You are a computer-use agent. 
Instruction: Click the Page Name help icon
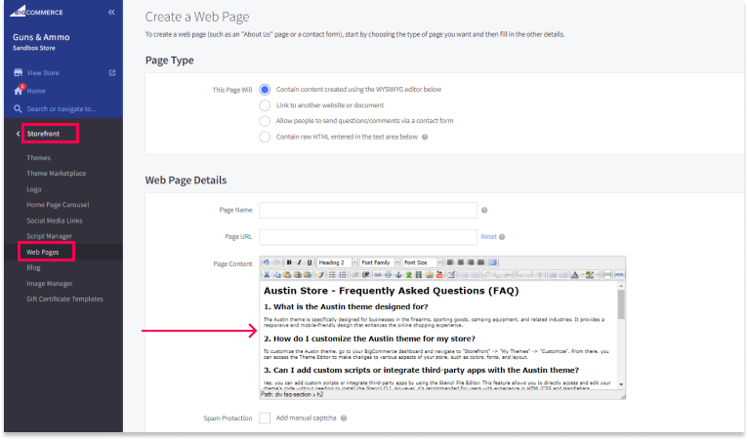484,210
